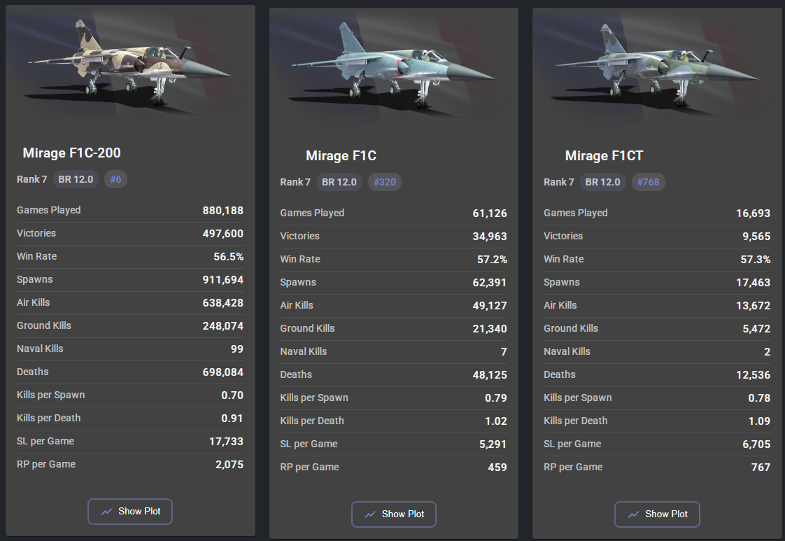Show plot for Mirage F1C

(394, 514)
